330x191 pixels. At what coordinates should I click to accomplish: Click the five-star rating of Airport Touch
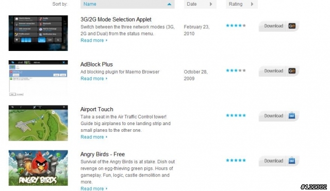(x=236, y=115)
